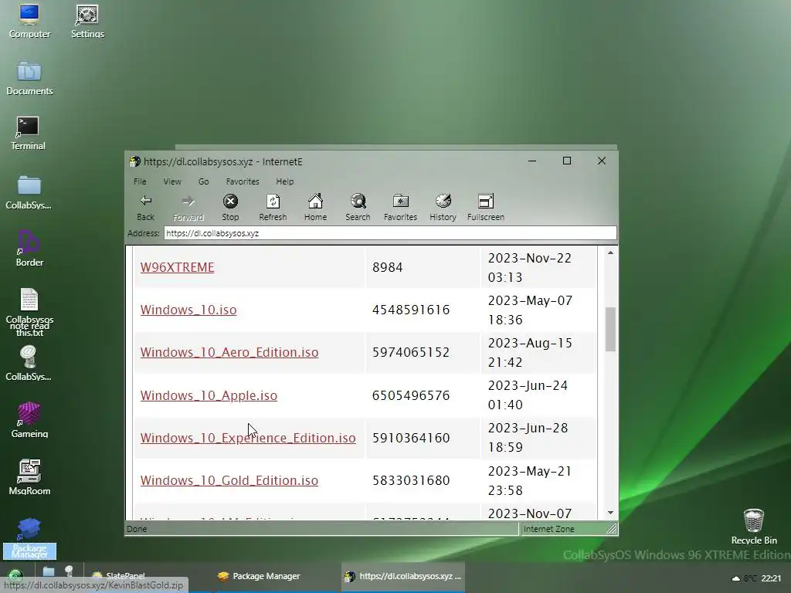This screenshot has height=593, width=791.
Task: Open the Favorites menu in menu bar
Action: pyautogui.click(x=243, y=181)
